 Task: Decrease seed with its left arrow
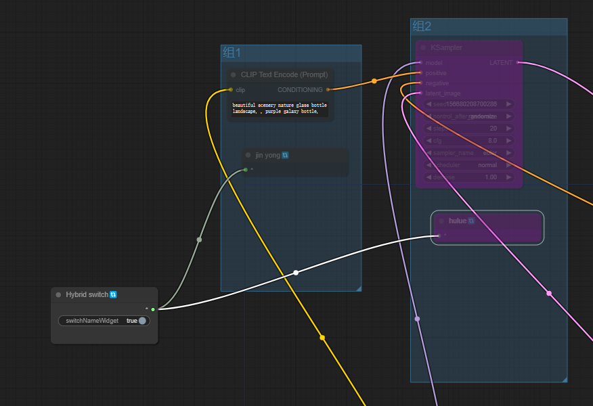[429, 104]
